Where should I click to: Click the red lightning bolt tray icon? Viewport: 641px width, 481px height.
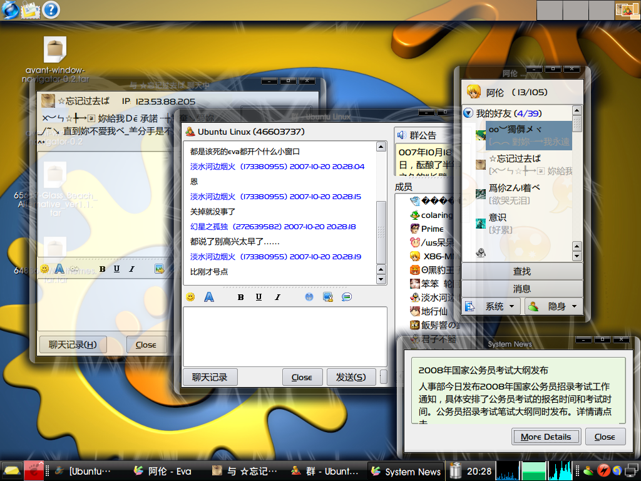[603, 471]
